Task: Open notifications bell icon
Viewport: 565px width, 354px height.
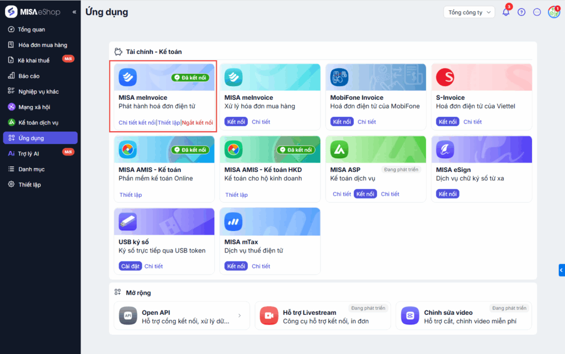Action: tap(506, 12)
